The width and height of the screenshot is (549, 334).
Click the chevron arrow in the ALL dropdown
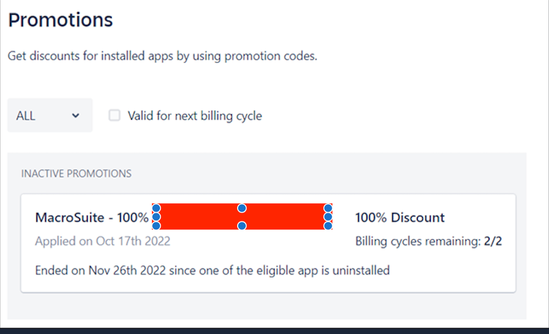coord(76,116)
